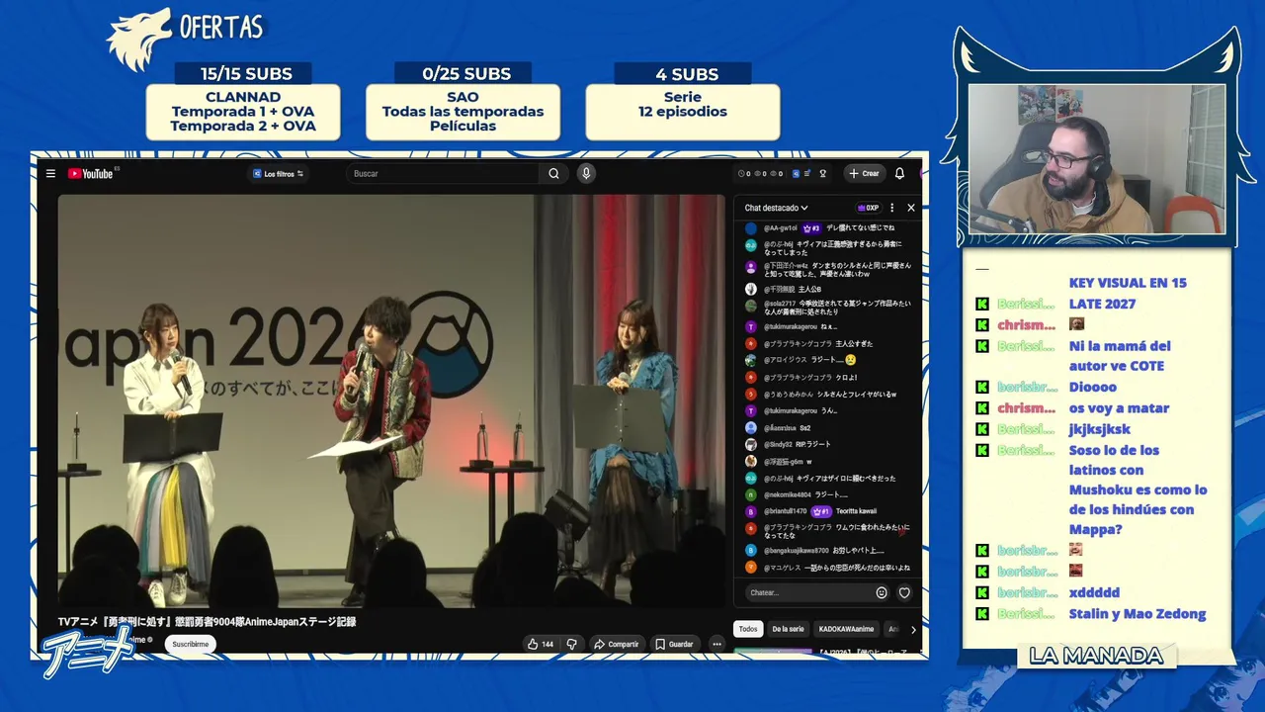Image resolution: width=1265 pixels, height=712 pixels.
Task: Click the Suscribirme button
Action: click(x=191, y=644)
